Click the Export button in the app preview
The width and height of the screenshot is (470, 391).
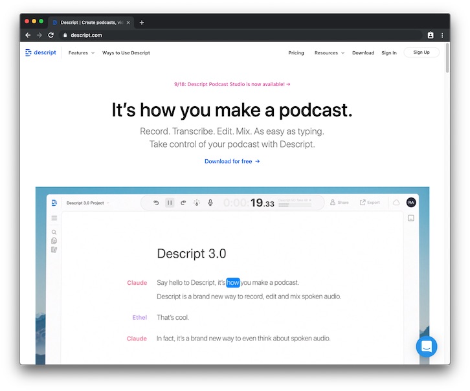[x=370, y=203]
